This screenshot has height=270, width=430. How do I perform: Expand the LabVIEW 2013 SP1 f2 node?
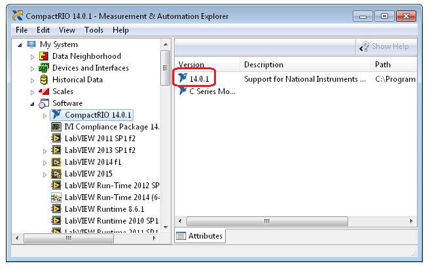45,150
